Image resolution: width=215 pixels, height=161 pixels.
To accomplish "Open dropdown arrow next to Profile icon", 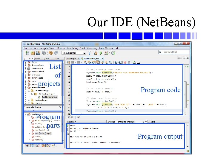I will click(117, 53).
